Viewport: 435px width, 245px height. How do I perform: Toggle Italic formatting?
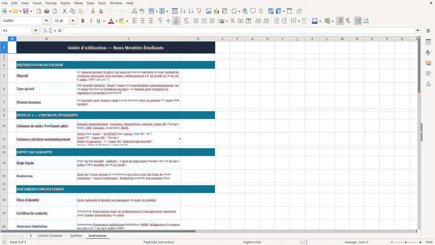click(x=91, y=21)
